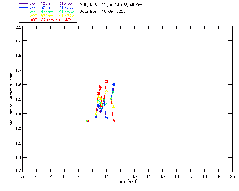Click the 19 label on time axis
The image size is (239, 191).
[x=218, y=176]
